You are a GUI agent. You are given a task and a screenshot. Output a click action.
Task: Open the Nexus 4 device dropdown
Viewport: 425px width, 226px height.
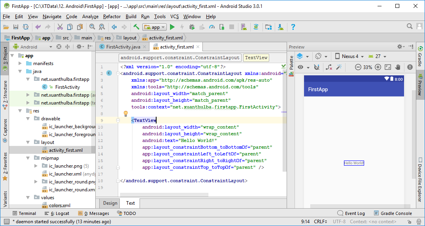click(x=350, y=56)
